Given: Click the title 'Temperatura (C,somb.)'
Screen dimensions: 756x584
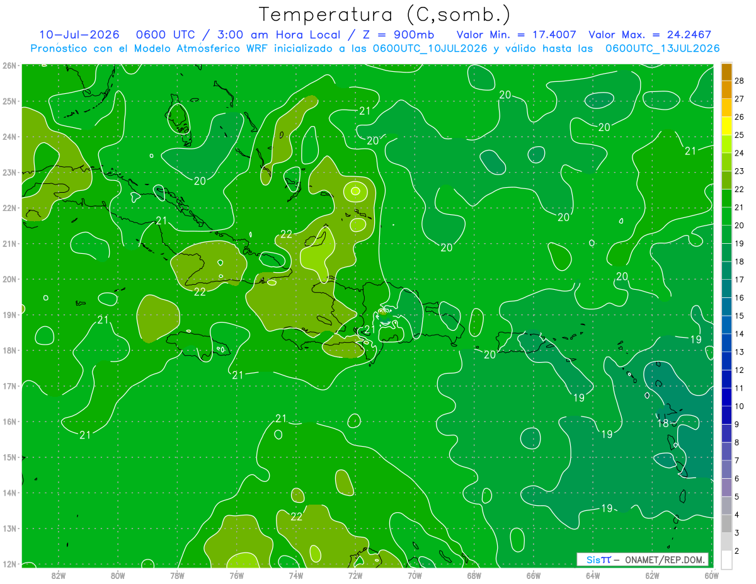Looking at the screenshot, I should (x=384, y=14).
